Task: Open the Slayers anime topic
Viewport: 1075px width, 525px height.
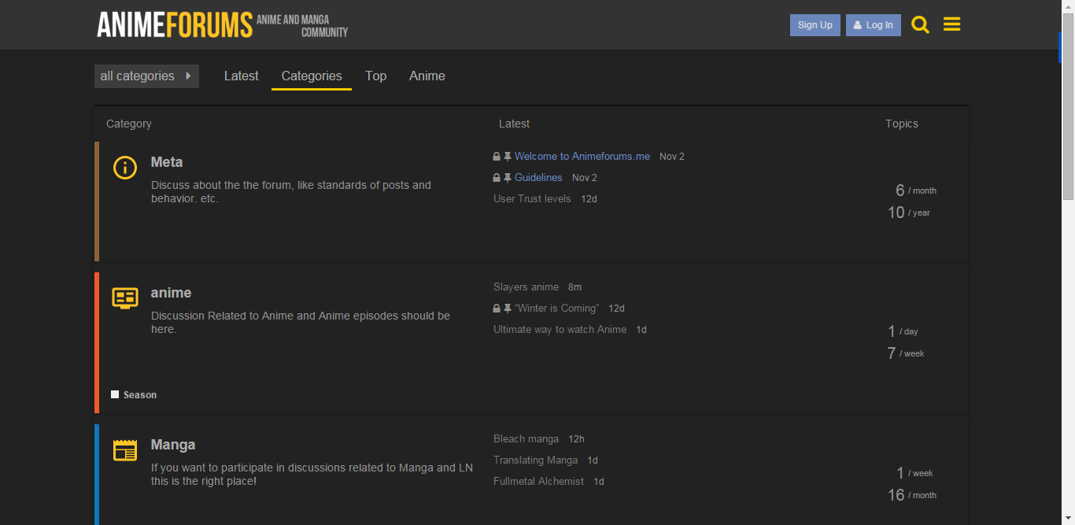Action: click(x=526, y=287)
